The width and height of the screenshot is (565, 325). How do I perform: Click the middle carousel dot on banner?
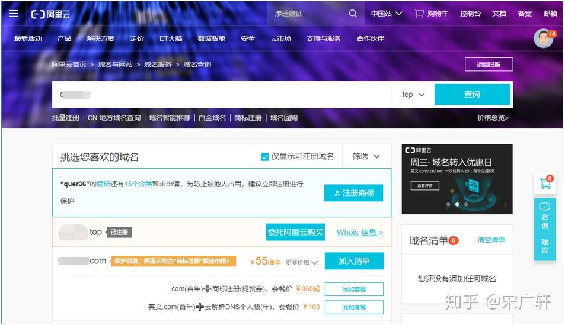click(457, 204)
